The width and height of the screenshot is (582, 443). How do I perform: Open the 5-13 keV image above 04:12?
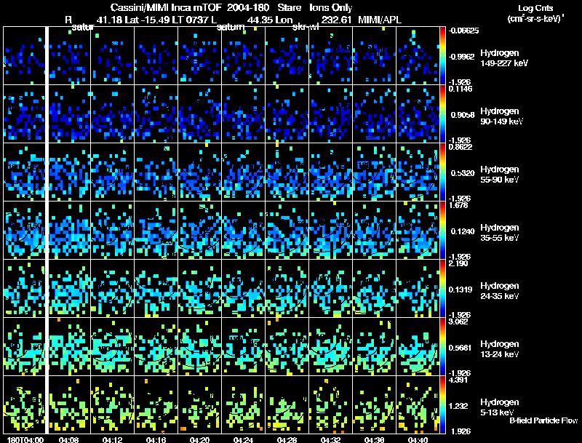coord(113,404)
